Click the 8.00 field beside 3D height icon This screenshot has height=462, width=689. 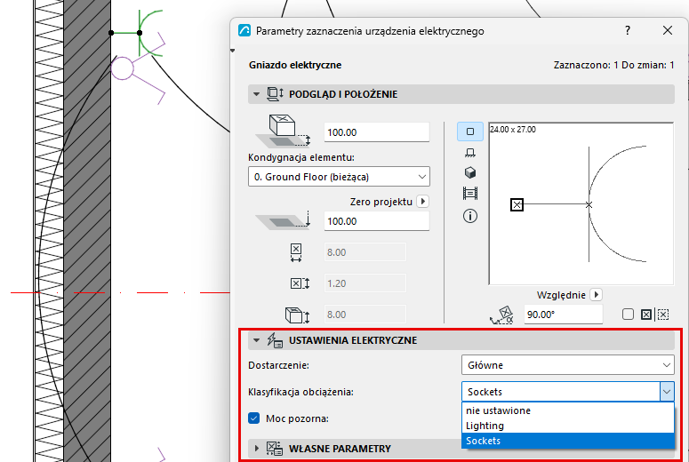tap(365, 315)
